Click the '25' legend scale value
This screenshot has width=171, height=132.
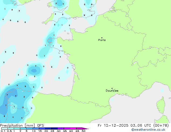52,131
